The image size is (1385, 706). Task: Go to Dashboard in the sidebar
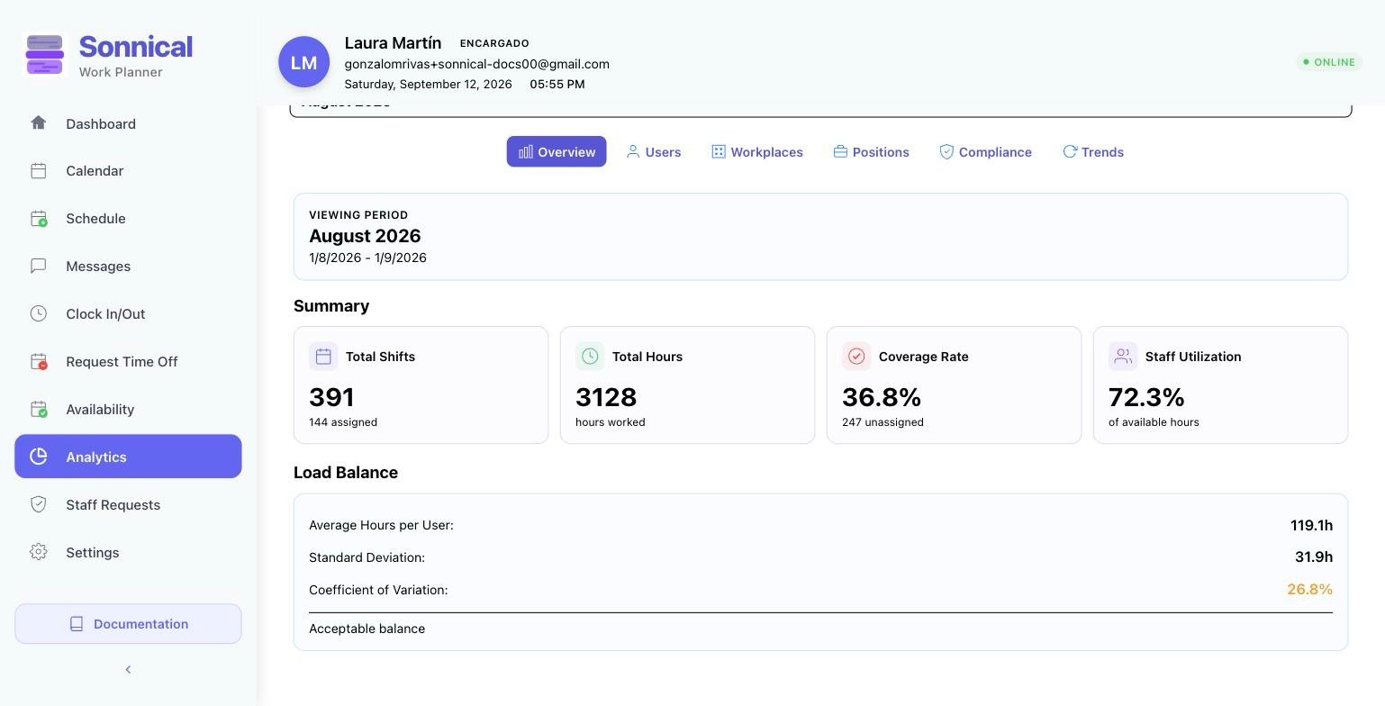point(128,123)
